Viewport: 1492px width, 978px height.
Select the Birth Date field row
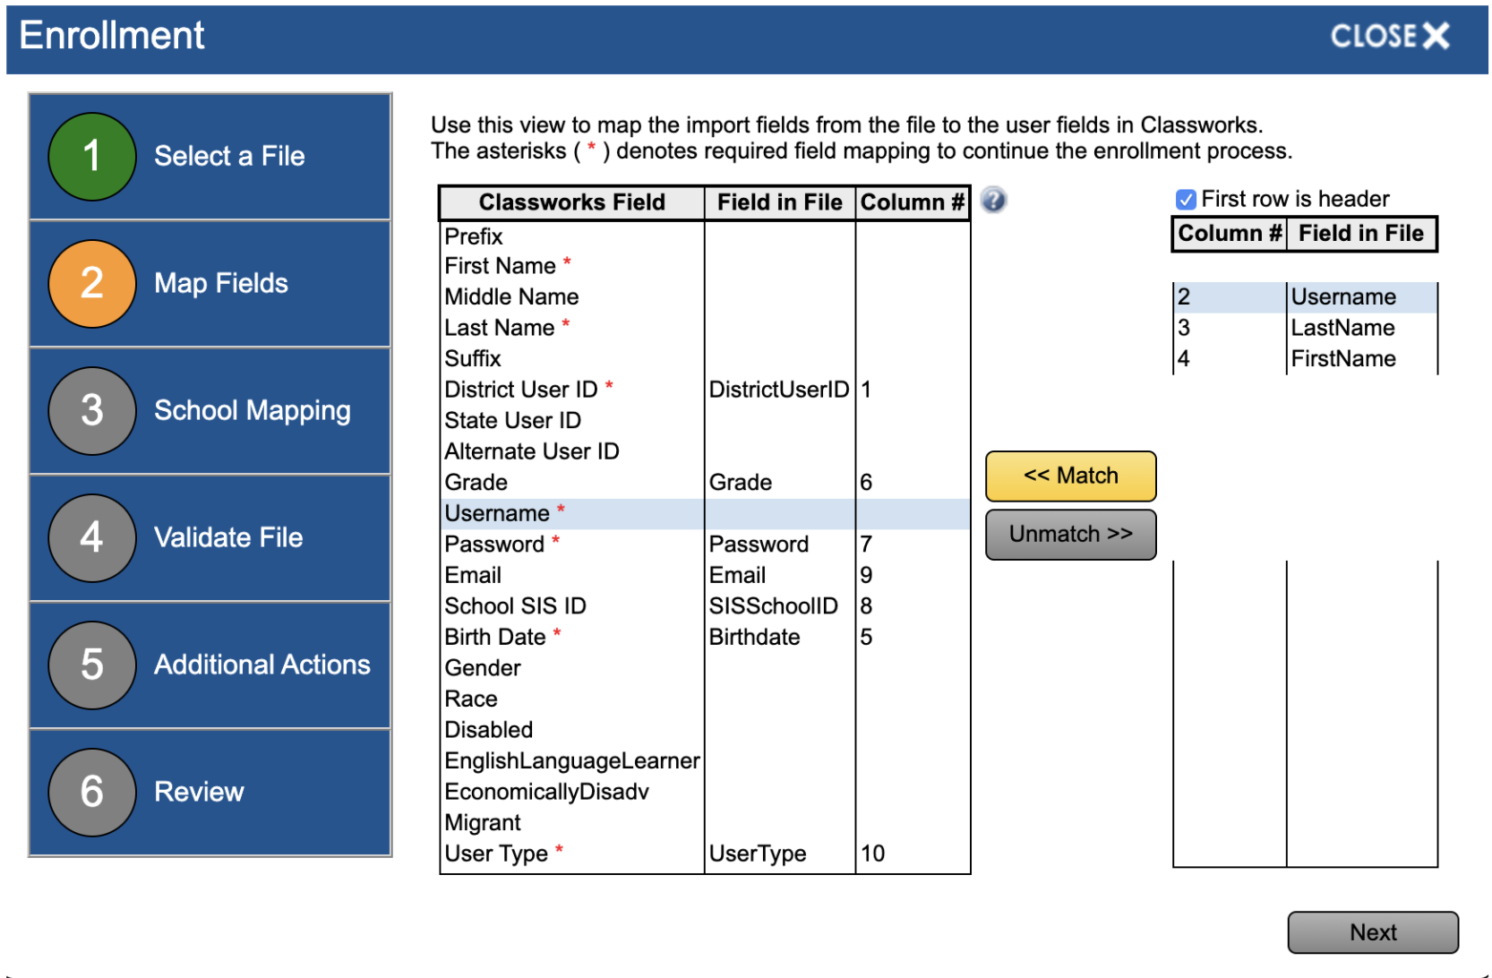click(x=705, y=637)
